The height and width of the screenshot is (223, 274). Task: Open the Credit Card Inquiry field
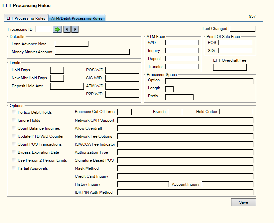tap(186, 176)
